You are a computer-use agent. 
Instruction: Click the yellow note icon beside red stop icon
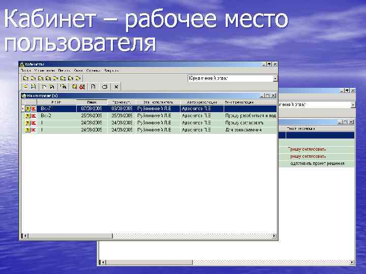tap(74, 87)
